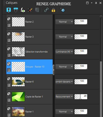Click the edit selection brush icon
This screenshot has height=117, width=103.
point(30,10)
